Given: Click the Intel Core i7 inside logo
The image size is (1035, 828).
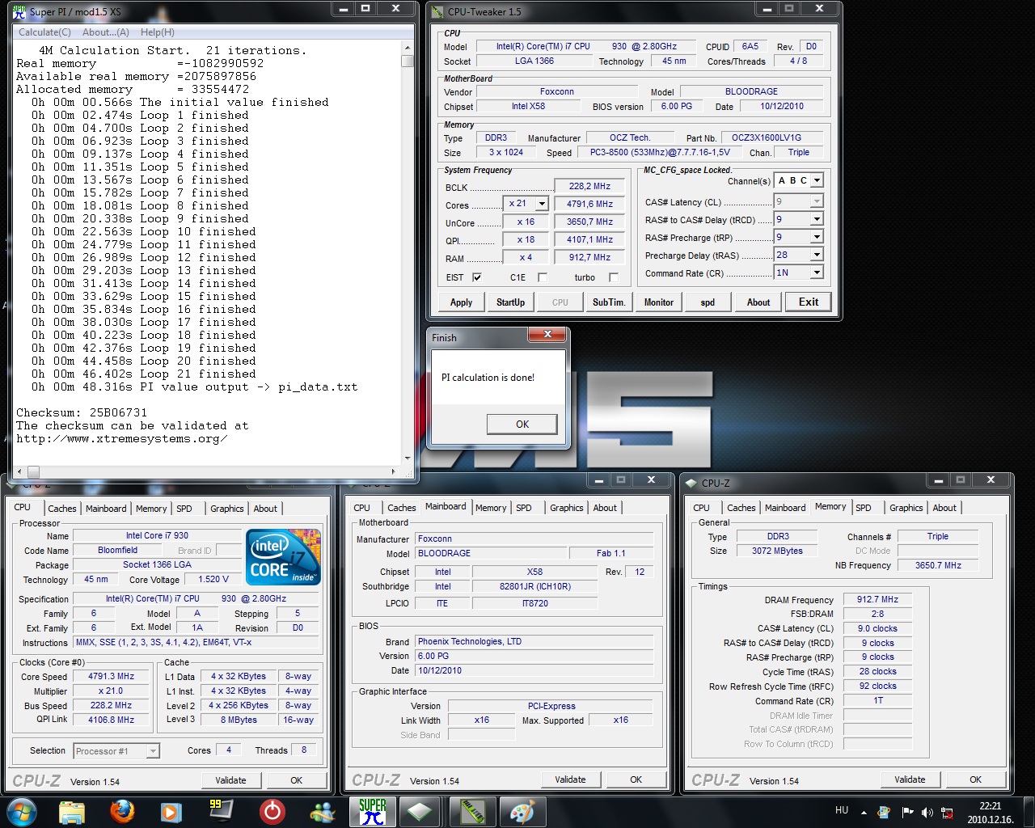Looking at the screenshot, I should click(283, 557).
